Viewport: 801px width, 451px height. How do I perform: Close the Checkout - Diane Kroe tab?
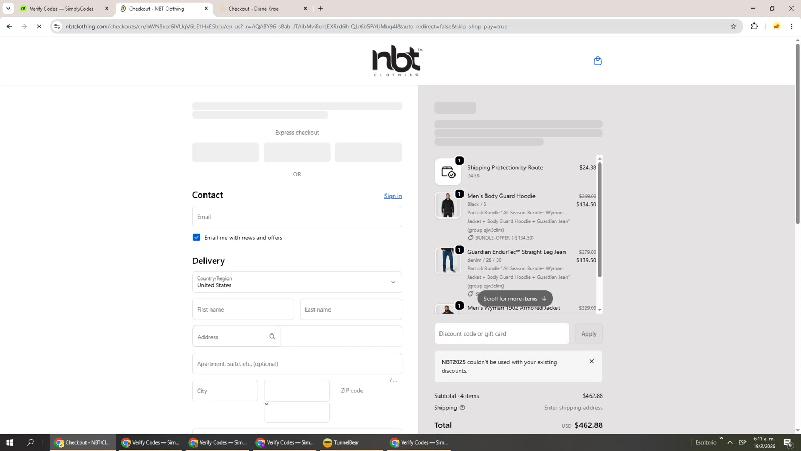(305, 9)
